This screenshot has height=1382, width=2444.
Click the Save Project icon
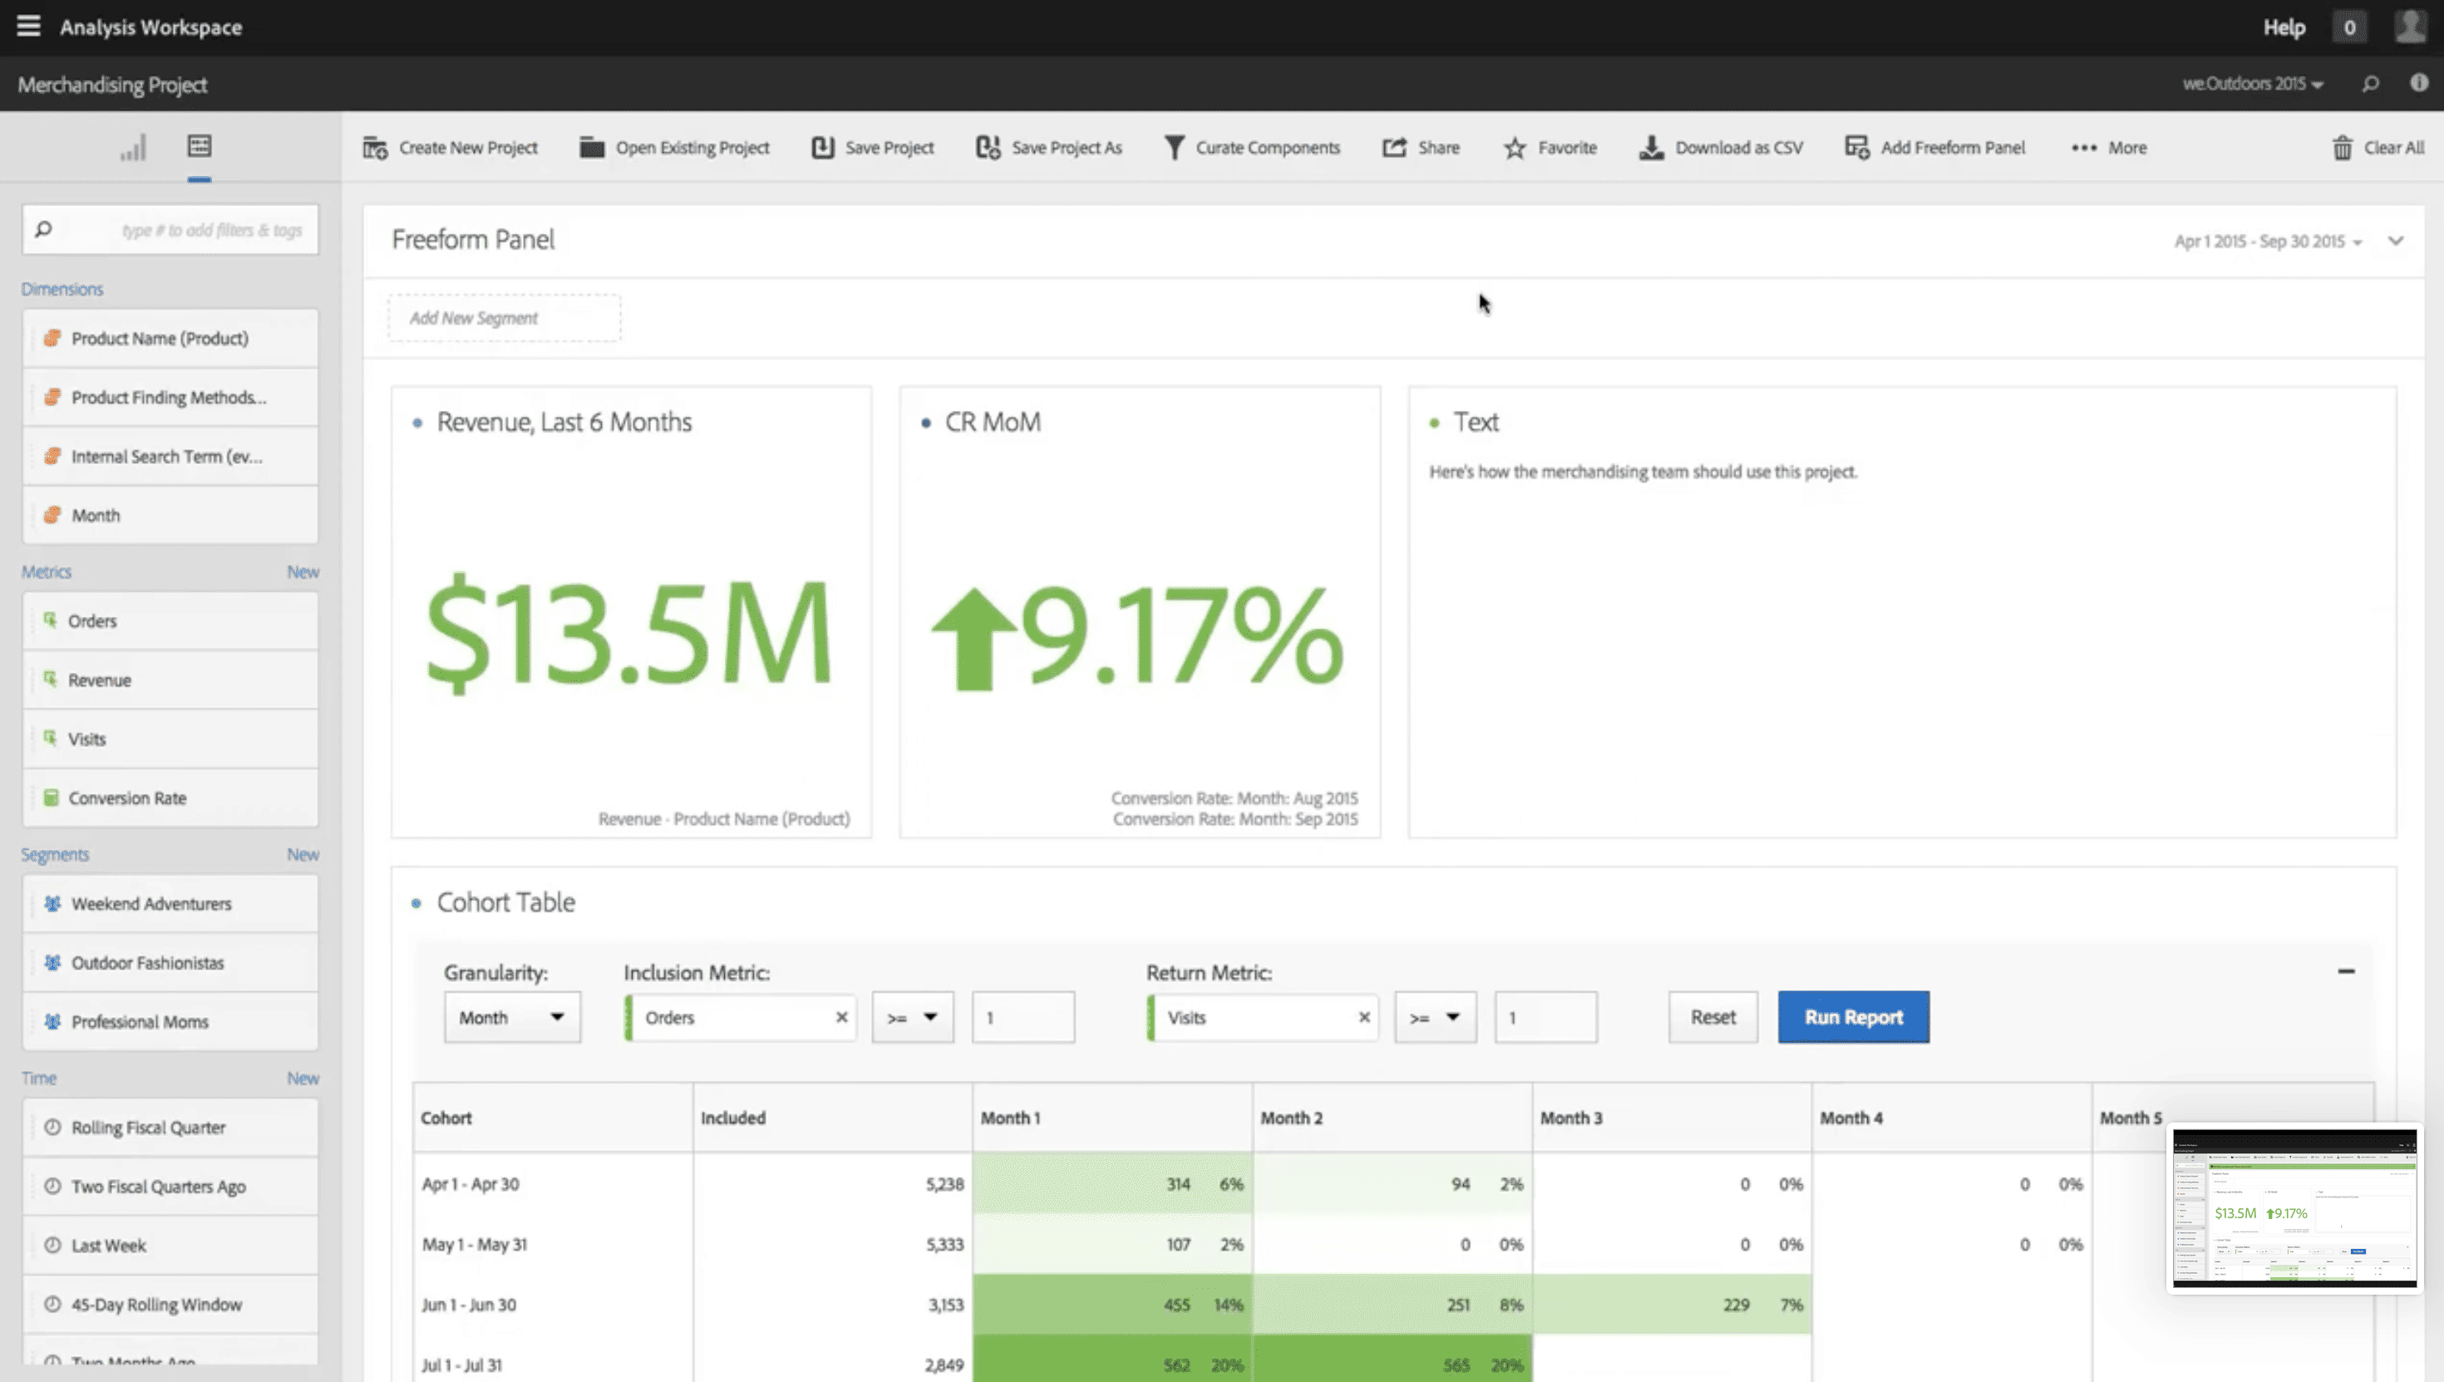823,147
